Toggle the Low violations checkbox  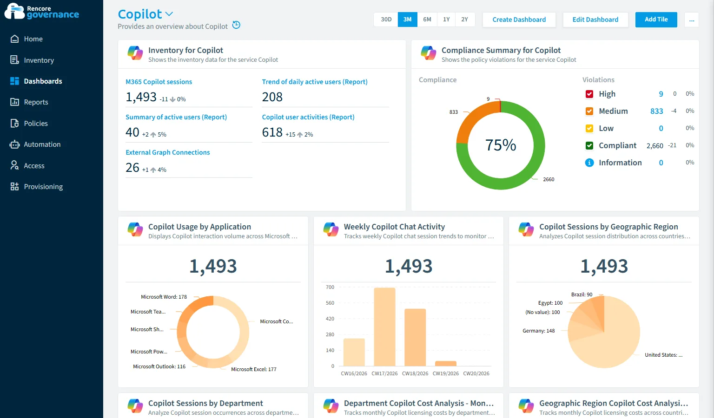click(x=589, y=128)
